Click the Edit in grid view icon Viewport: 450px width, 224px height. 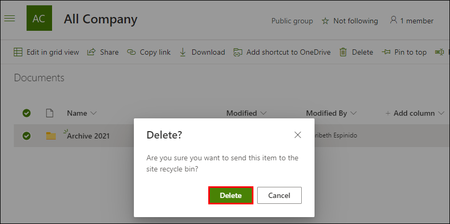pos(18,52)
